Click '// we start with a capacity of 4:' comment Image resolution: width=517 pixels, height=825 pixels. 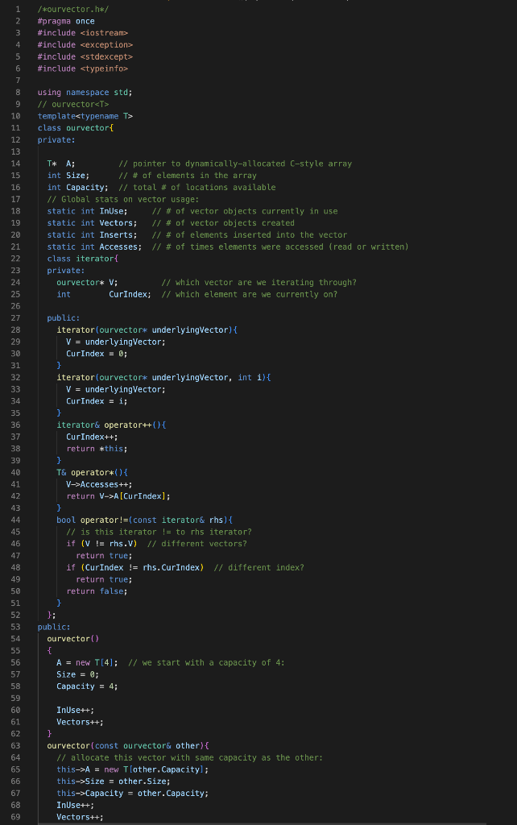(x=207, y=662)
